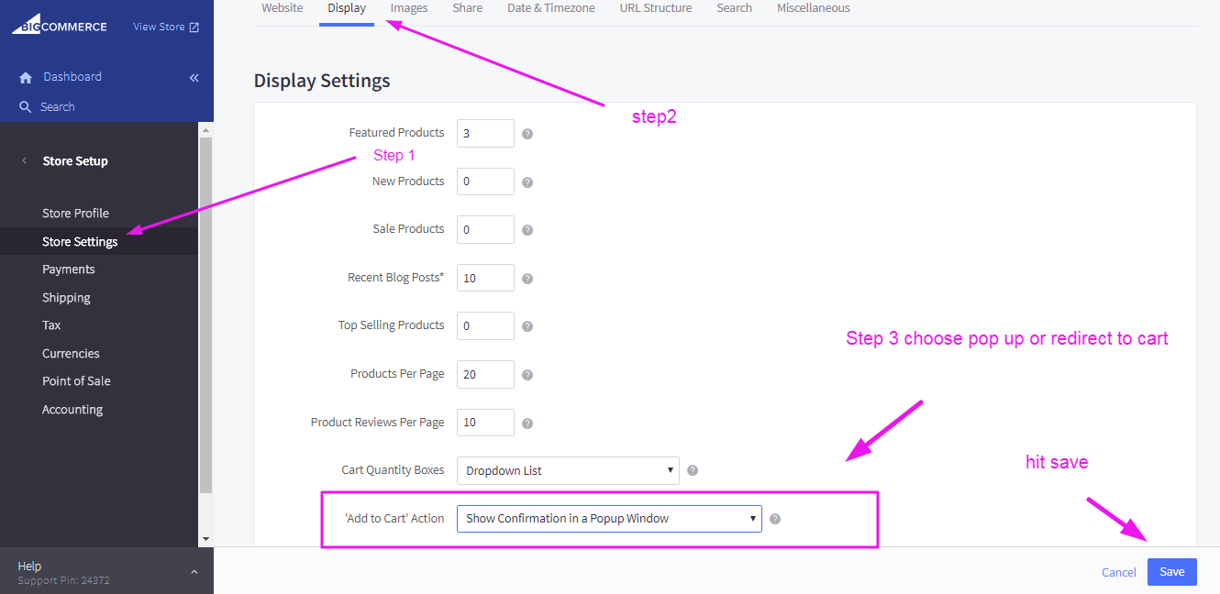Go back from Store Setup menu
Viewport: 1220px width, 594px height.
25,161
